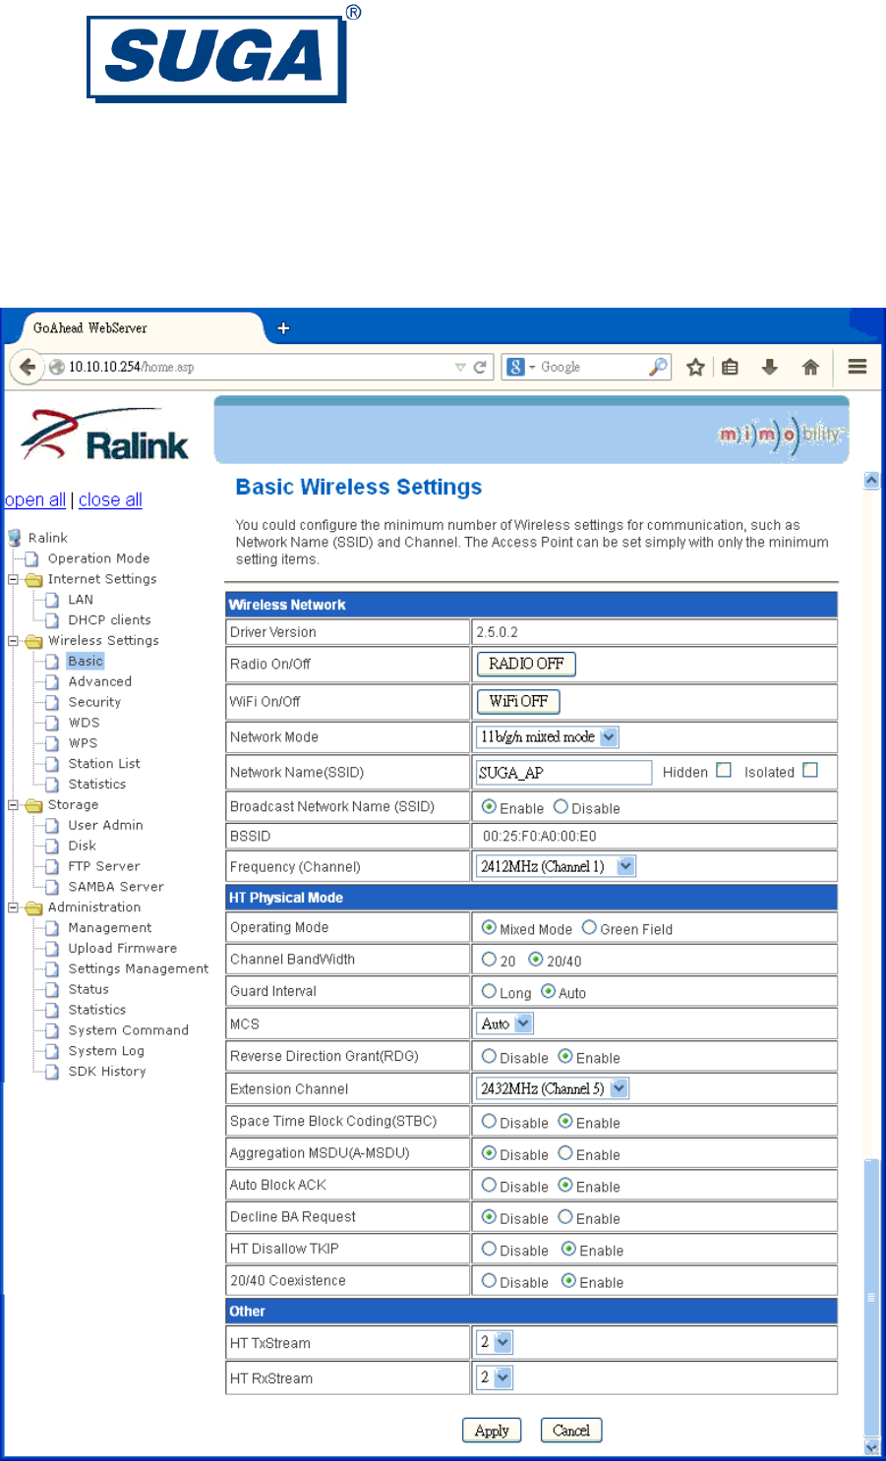
Task: Open the Network Mode dropdown
Action: pyautogui.click(x=548, y=736)
